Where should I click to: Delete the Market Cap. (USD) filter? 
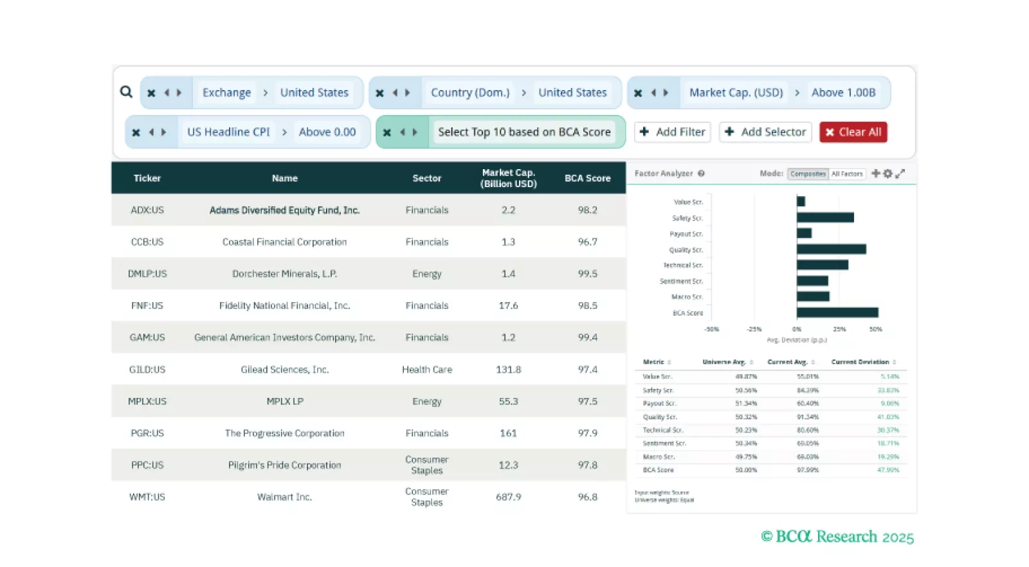click(638, 93)
